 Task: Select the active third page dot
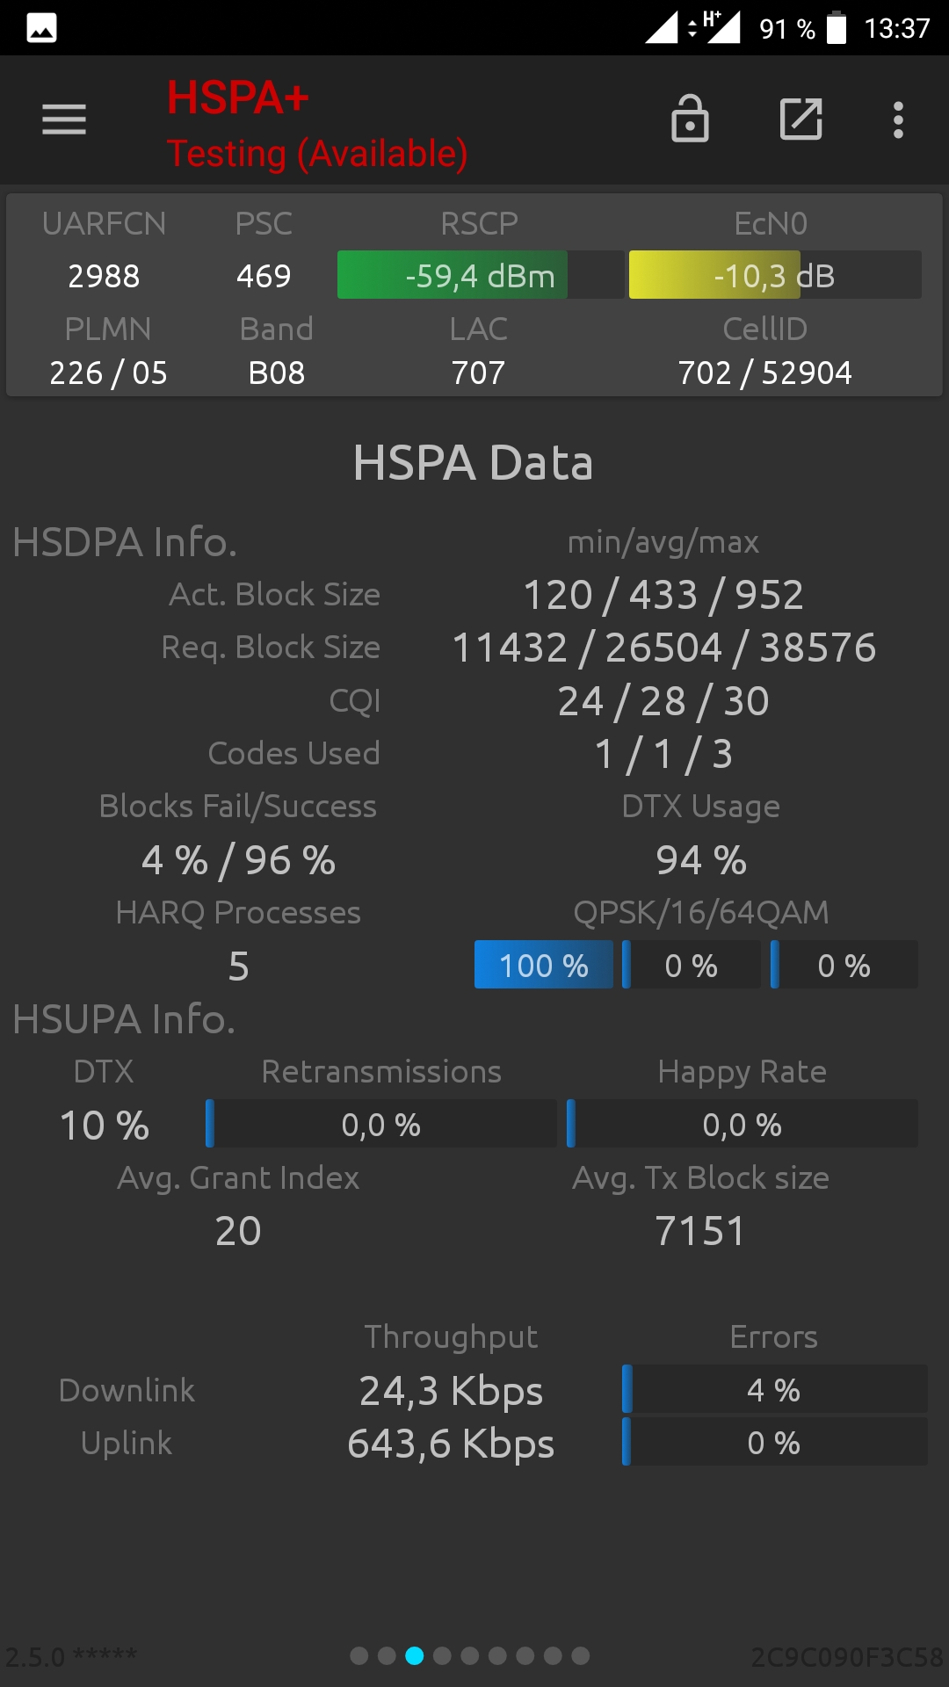(x=415, y=1656)
